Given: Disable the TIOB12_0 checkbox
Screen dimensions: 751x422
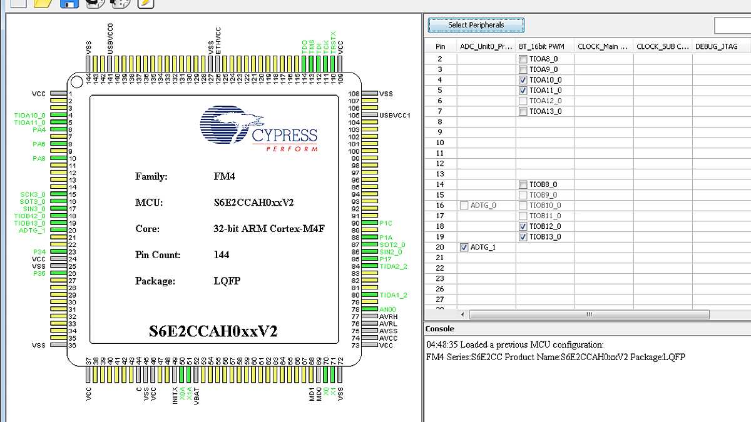Looking at the screenshot, I should 523,226.
